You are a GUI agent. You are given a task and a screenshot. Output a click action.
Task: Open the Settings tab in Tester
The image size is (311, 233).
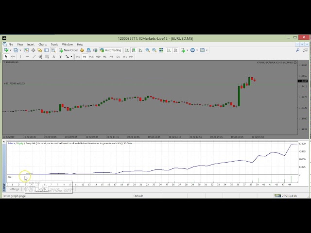(14, 189)
